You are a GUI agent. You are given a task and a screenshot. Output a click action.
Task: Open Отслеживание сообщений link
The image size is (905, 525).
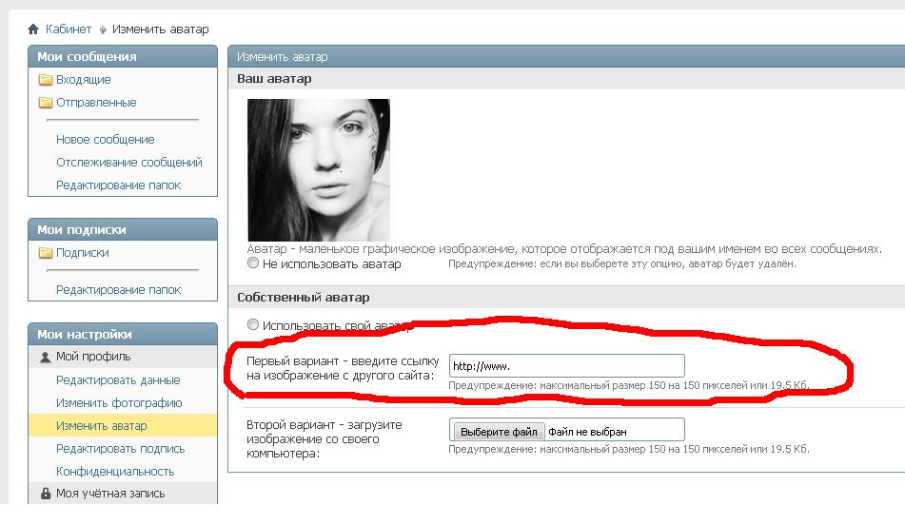pyautogui.click(x=128, y=163)
